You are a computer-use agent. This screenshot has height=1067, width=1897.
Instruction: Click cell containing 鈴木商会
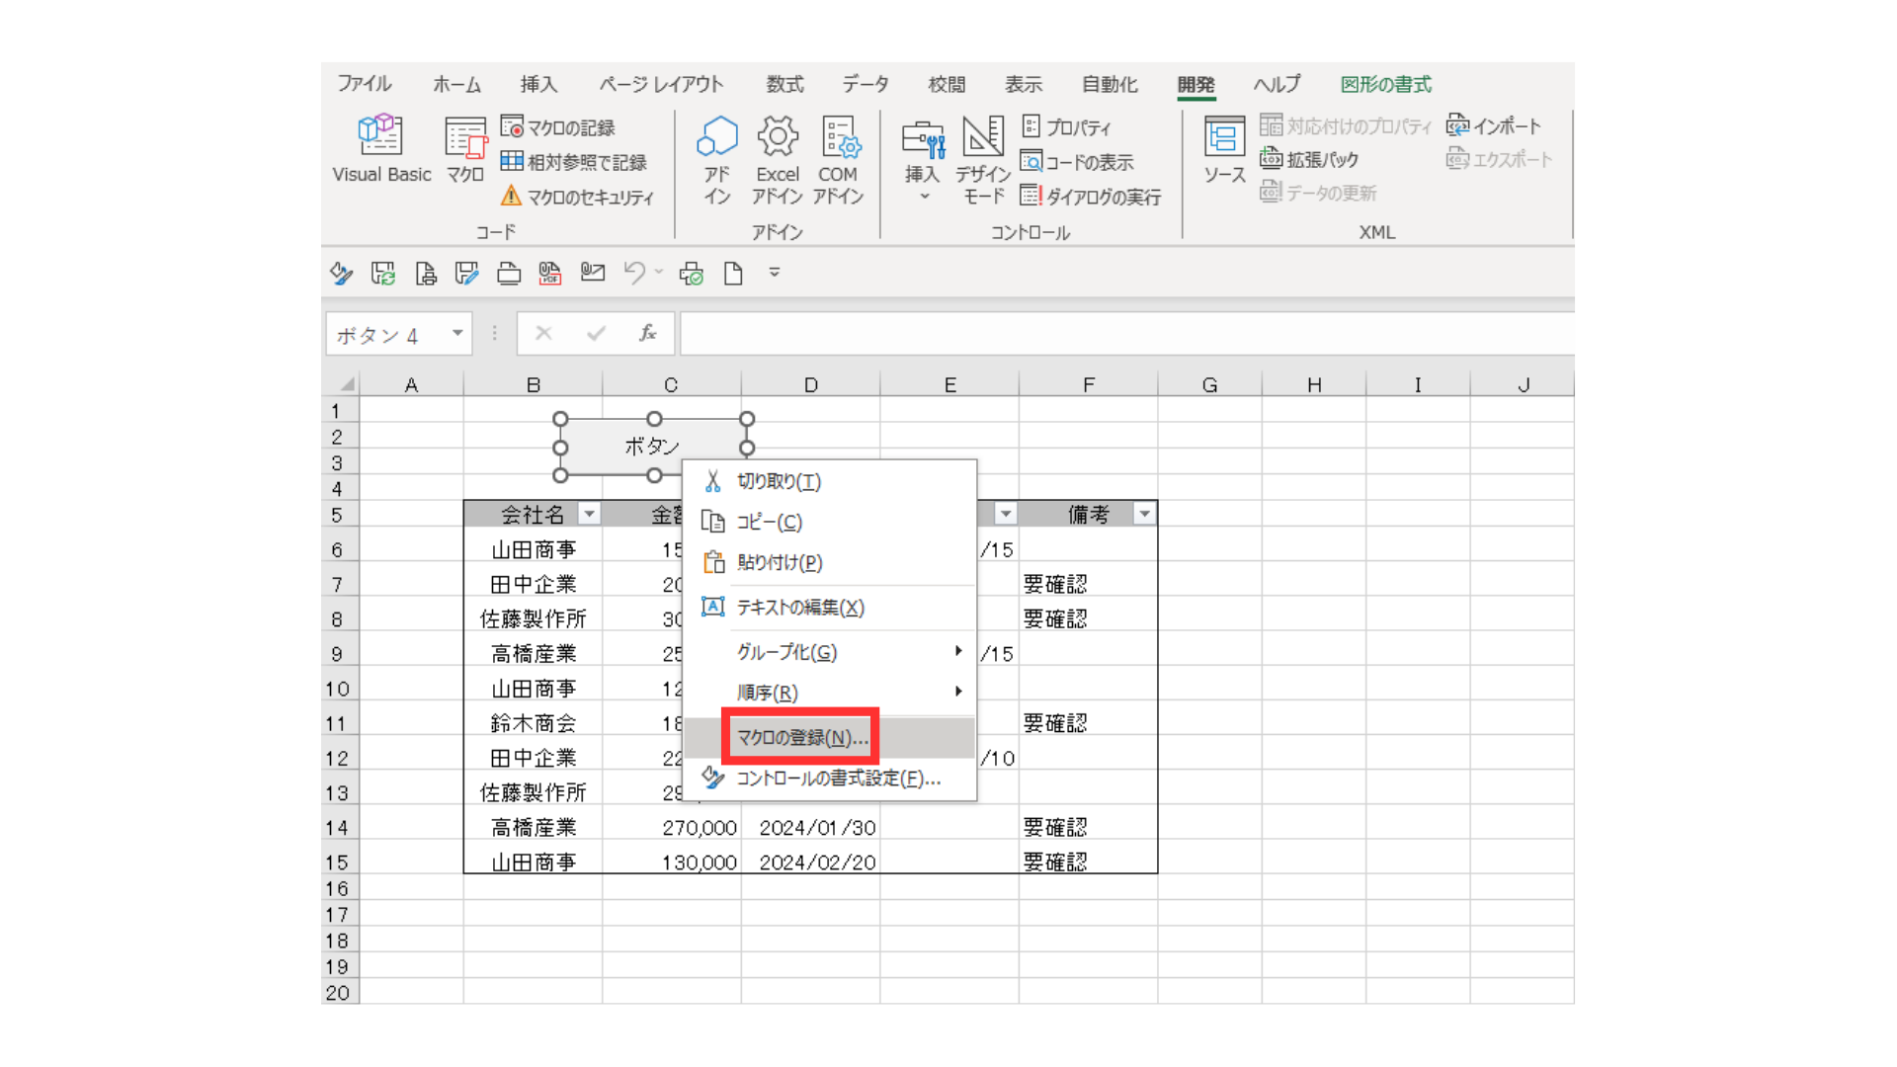click(x=534, y=723)
